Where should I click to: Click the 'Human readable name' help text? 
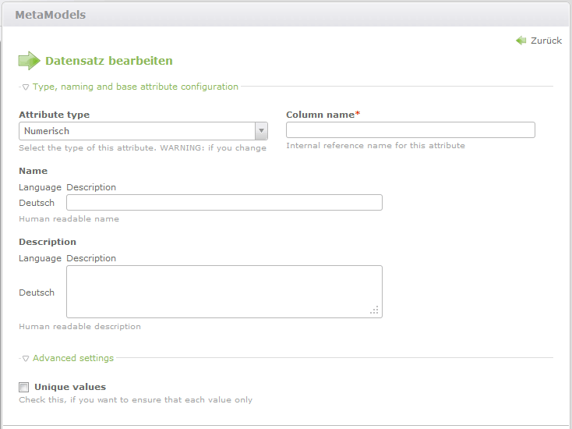point(69,219)
